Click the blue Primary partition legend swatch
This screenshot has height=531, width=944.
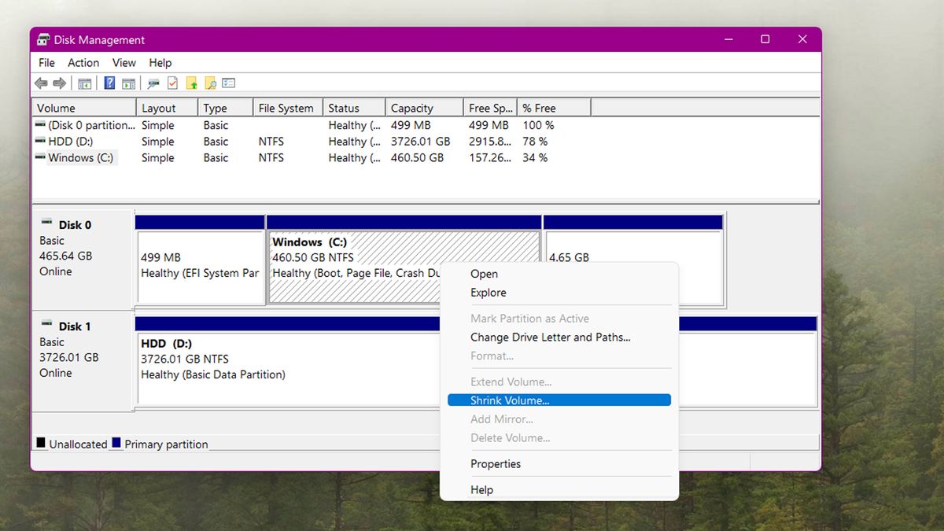click(x=116, y=443)
